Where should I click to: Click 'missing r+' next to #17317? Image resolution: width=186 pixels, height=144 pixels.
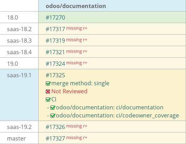[x=77, y=28]
